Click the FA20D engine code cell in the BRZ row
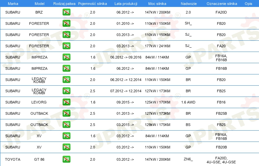This screenshot has width=259, height=166. [221, 12]
